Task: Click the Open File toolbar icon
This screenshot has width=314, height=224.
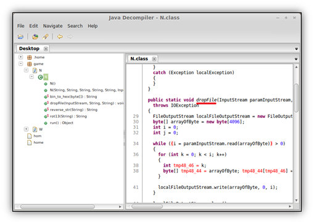Action: click(20, 37)
